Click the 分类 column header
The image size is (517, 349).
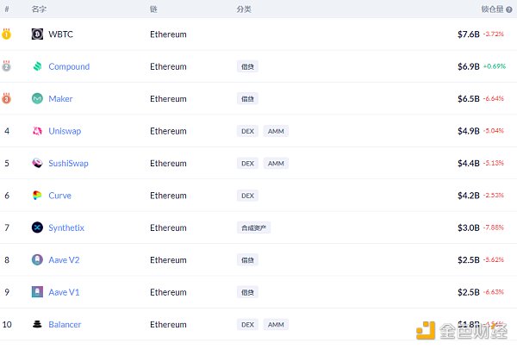pos(244,9)
